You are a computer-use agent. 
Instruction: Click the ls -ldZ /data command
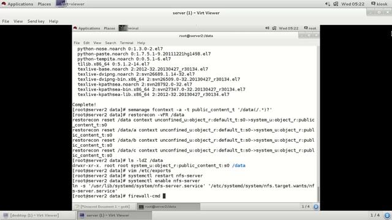point(118,161)
